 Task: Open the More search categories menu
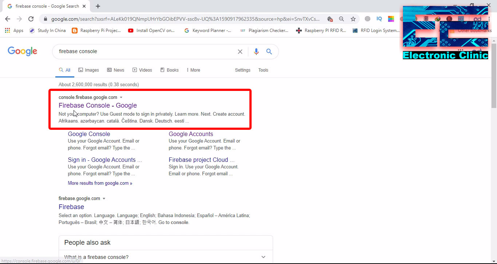(193, 70)
